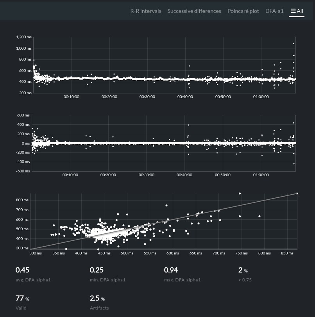315x317 pixels.
Task: Click the '-200 ms' axis label
Action: coord(23,152)
